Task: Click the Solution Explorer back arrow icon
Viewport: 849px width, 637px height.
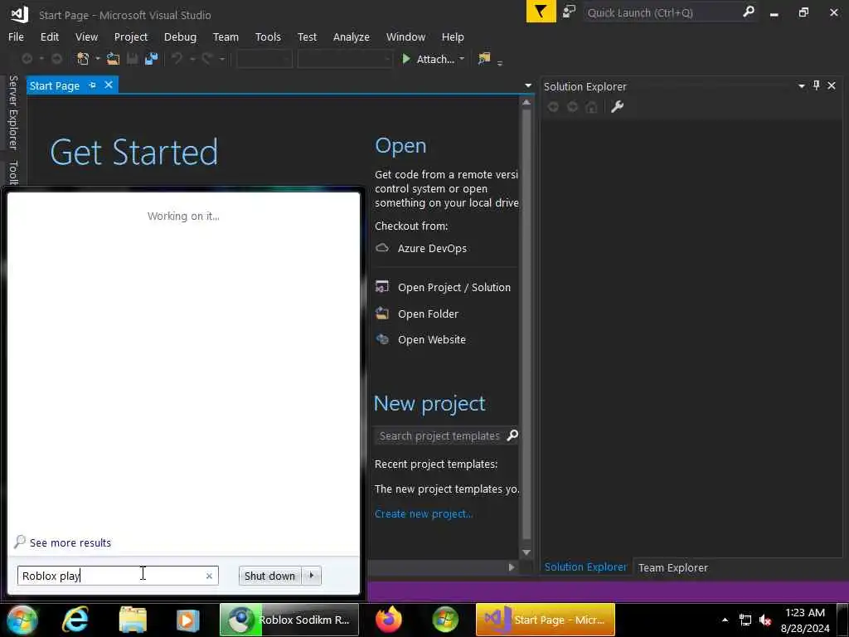Action: pos(553,107)
